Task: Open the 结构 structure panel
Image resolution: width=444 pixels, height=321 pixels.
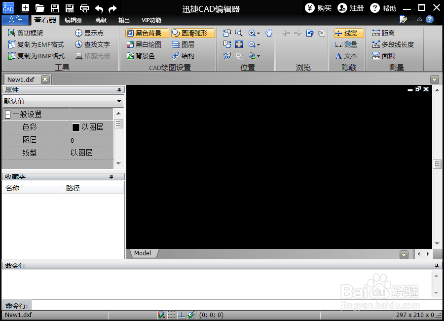Action: 183,56
